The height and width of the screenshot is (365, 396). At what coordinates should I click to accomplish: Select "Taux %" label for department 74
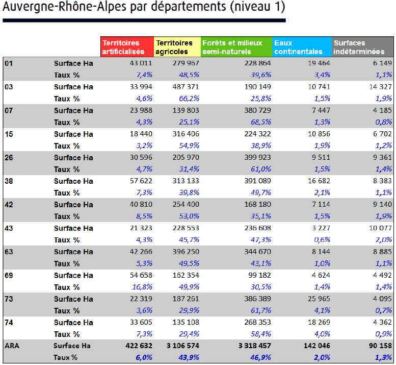[x=67, y=334]
